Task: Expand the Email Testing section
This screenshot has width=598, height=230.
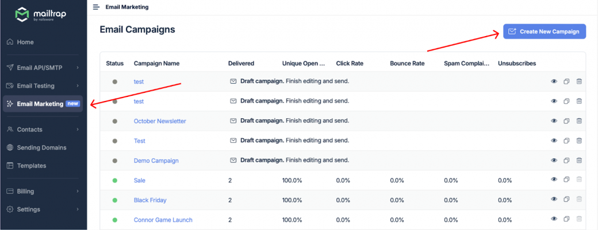Action: [78, 86]
